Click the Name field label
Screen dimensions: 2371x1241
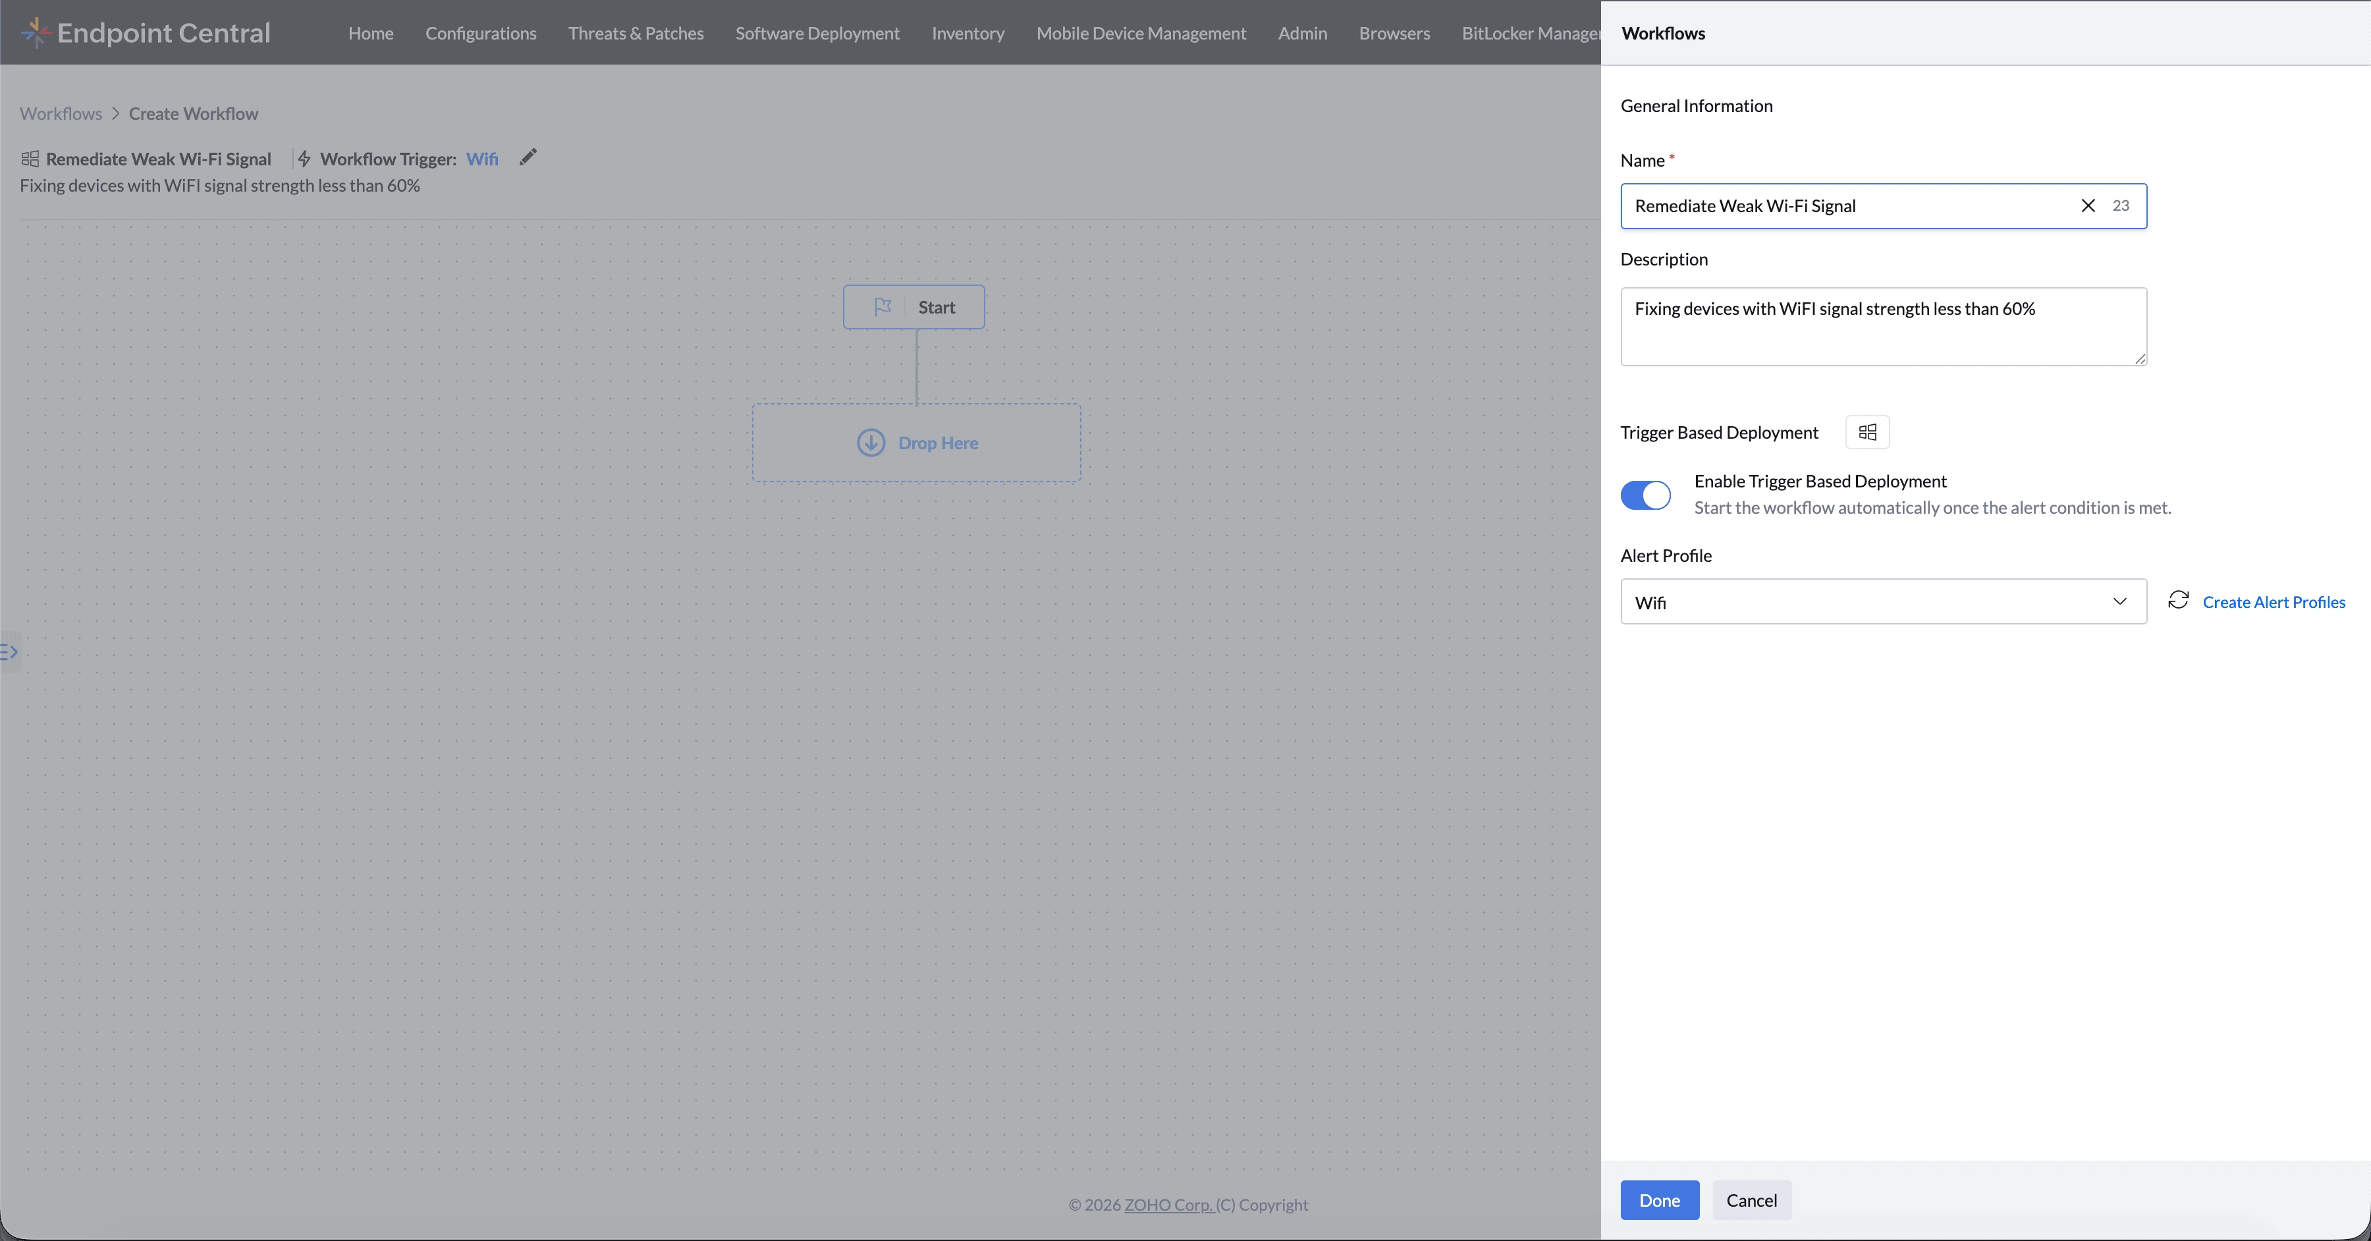(1643, 160)
